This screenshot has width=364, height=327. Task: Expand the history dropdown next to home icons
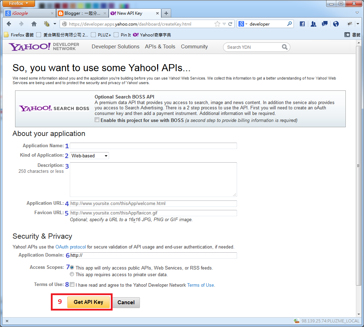[55, 24]
